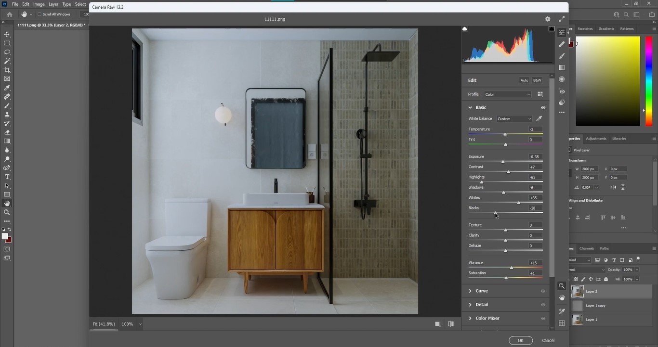Select the Type tool in Photoshop toolbar
The image size is (658, 347).
7,177
